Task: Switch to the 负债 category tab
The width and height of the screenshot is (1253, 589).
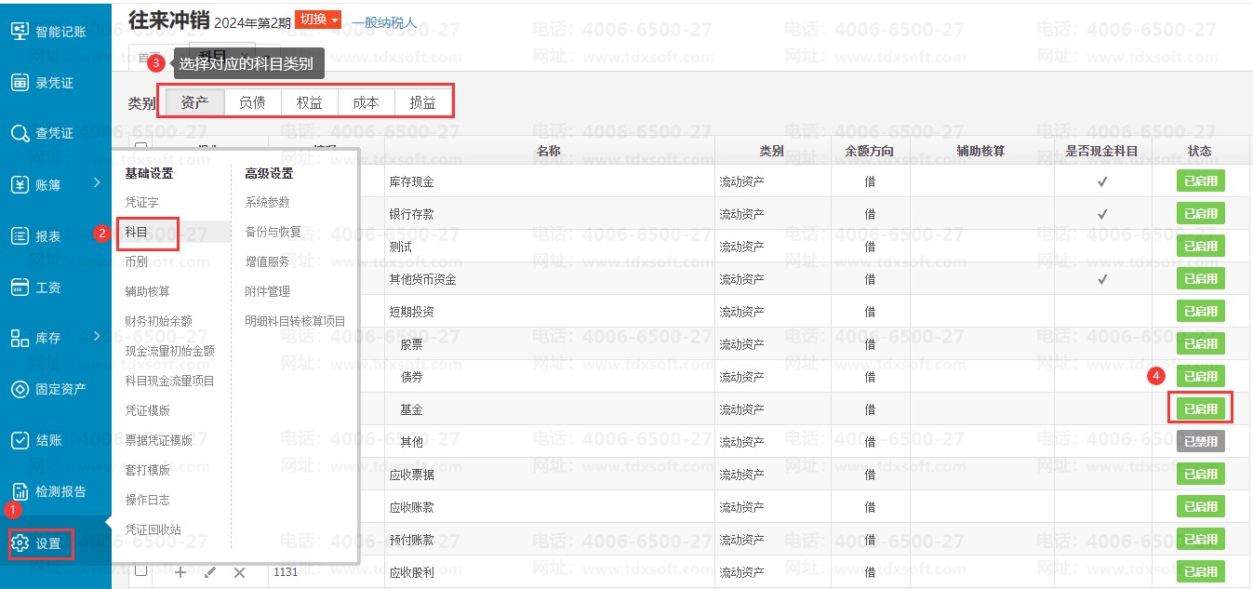Action: coord(252,102)
